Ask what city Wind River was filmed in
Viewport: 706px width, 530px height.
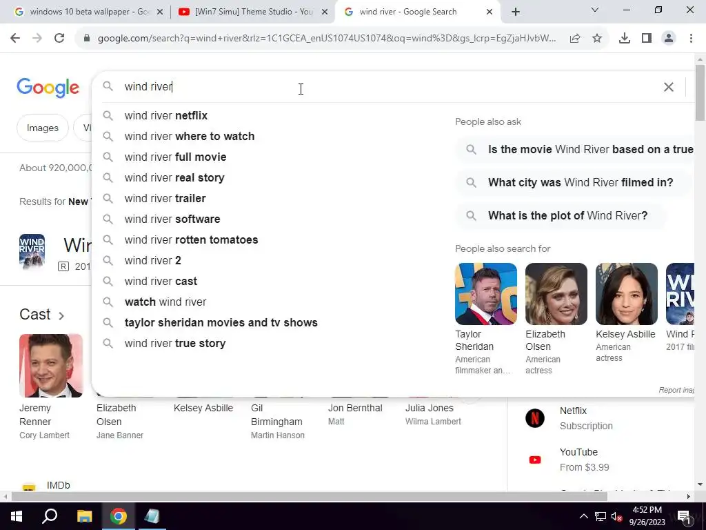pyautogui.click(x=572, y=182)
